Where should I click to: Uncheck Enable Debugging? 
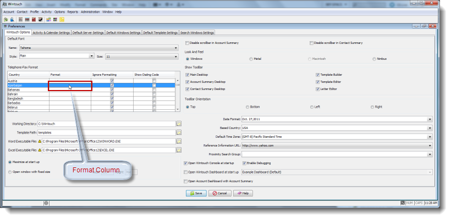(x=245, y=163)
